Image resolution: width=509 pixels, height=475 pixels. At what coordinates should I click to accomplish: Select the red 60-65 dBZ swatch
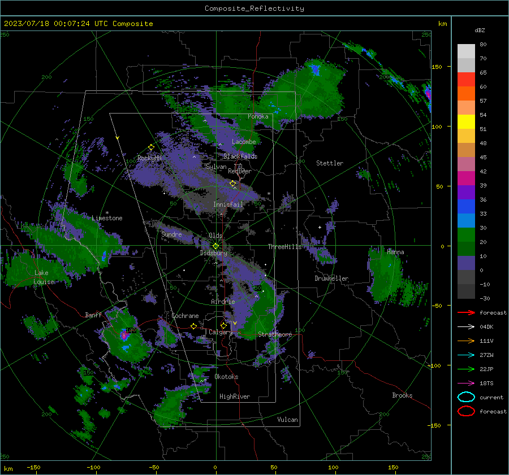point(466,80)
